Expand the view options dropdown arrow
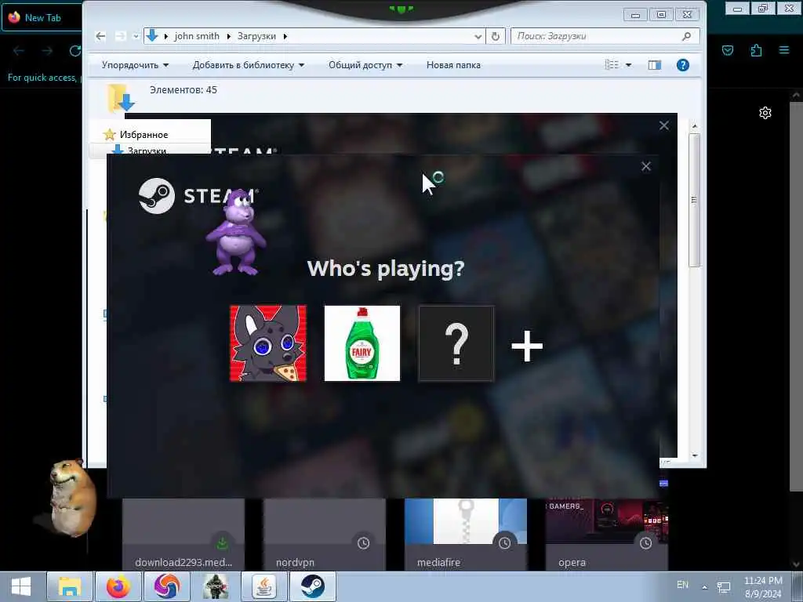The width and height of the screenshot is (803, 602). pyautogui.click(x=628, y=65)
